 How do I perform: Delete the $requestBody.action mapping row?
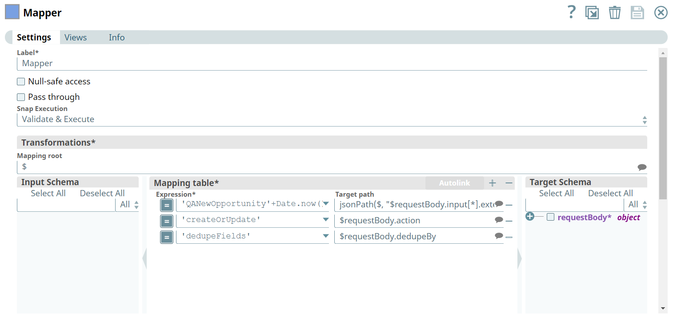coord(509,221)
